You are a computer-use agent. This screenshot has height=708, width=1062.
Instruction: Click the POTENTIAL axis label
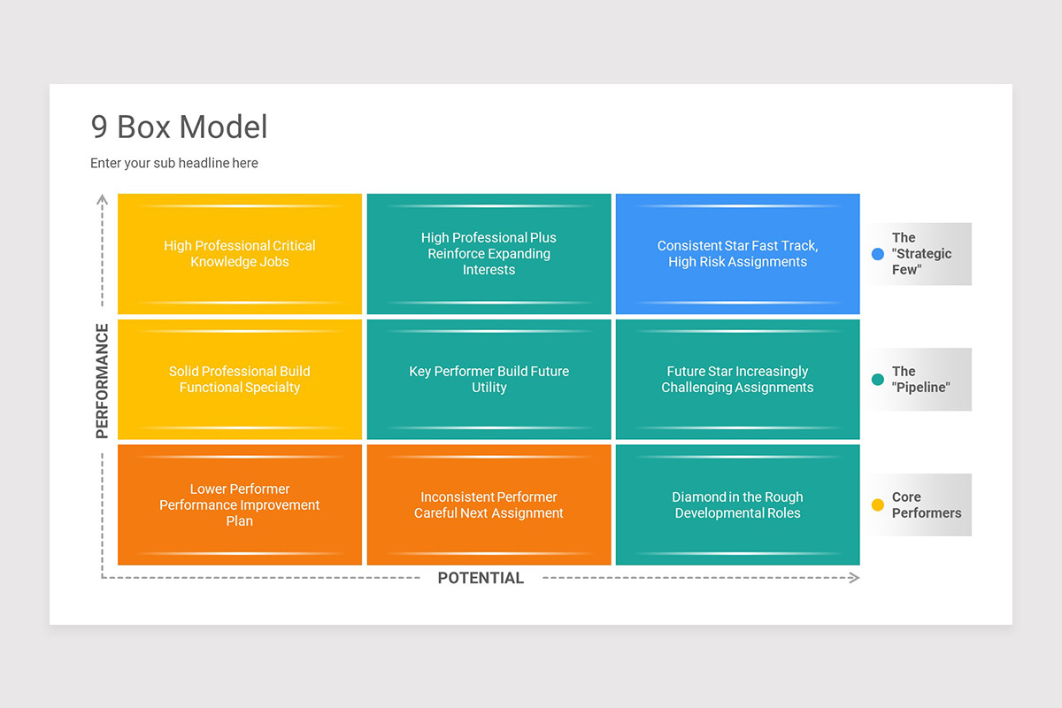481,577
